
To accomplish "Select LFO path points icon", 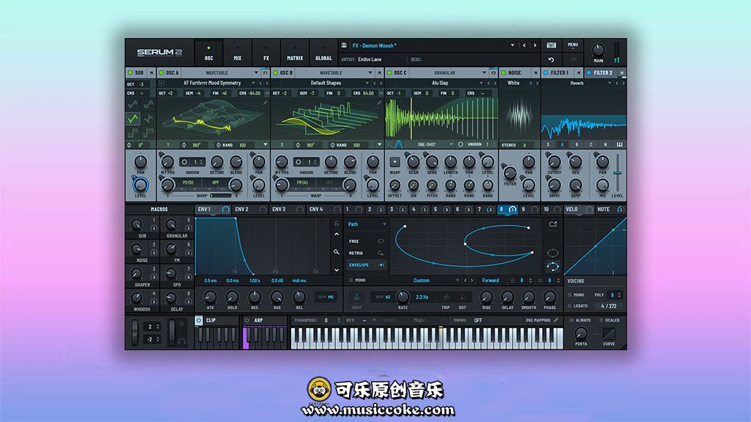I will 553,267.
